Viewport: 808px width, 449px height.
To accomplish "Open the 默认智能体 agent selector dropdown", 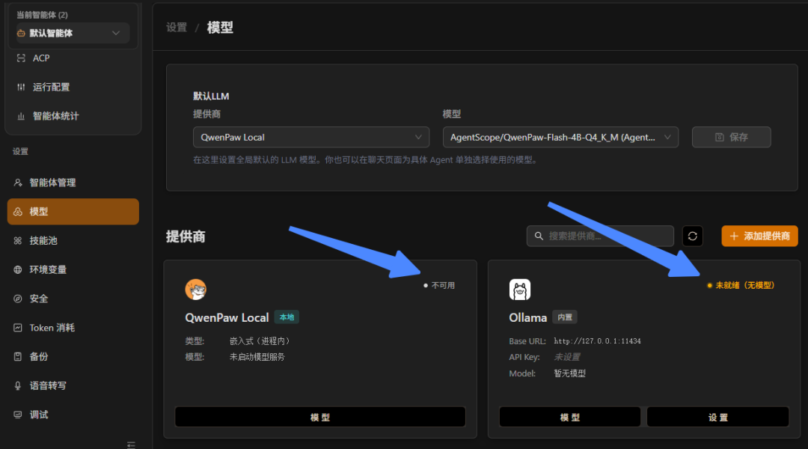I will pyautogui.click(x=73, y=33).
